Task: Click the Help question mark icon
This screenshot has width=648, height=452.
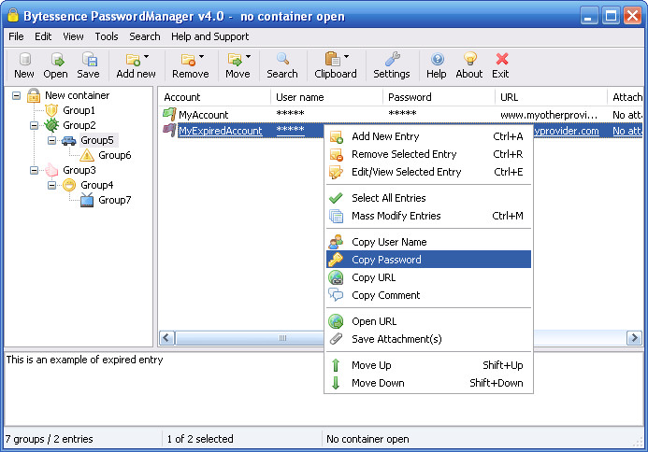Action: (x=438, y=60)
